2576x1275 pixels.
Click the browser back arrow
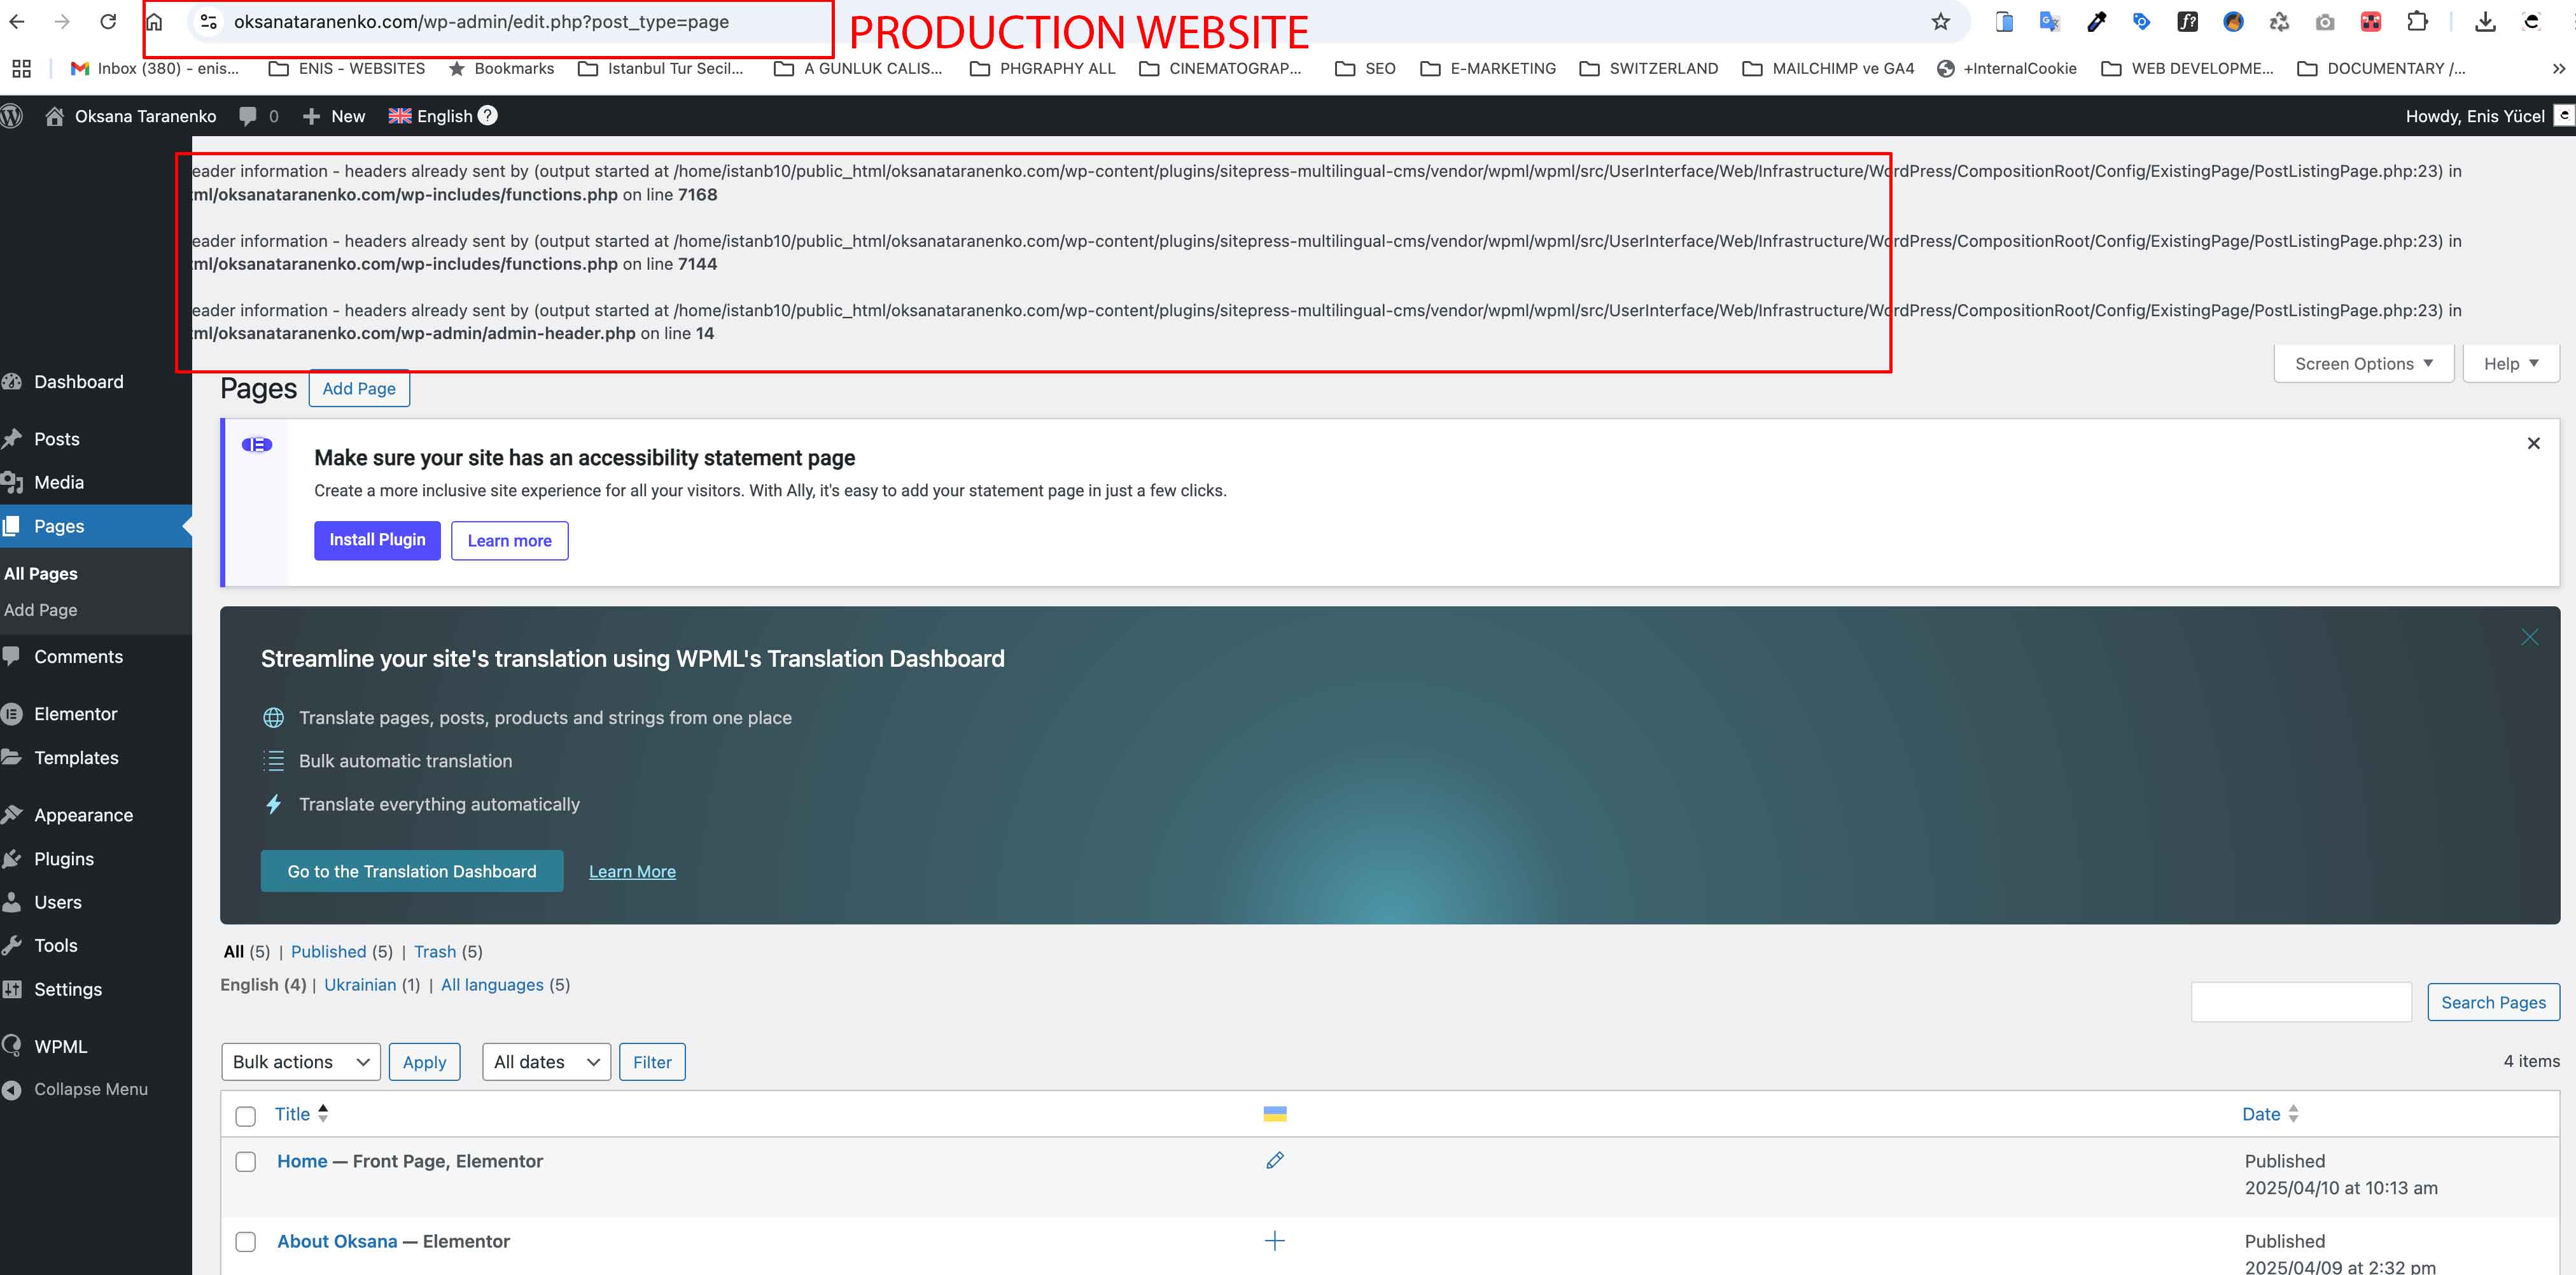click(x=17, y=21)
